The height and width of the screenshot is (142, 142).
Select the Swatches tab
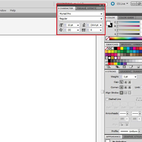pyautogui.click(x=112, y=45)
